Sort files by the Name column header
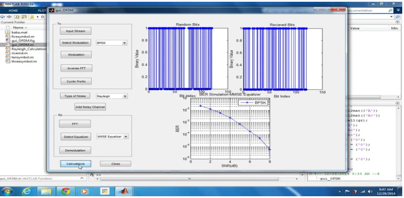 18,28
